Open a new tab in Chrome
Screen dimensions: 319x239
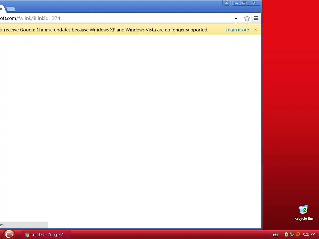[11, 9]
